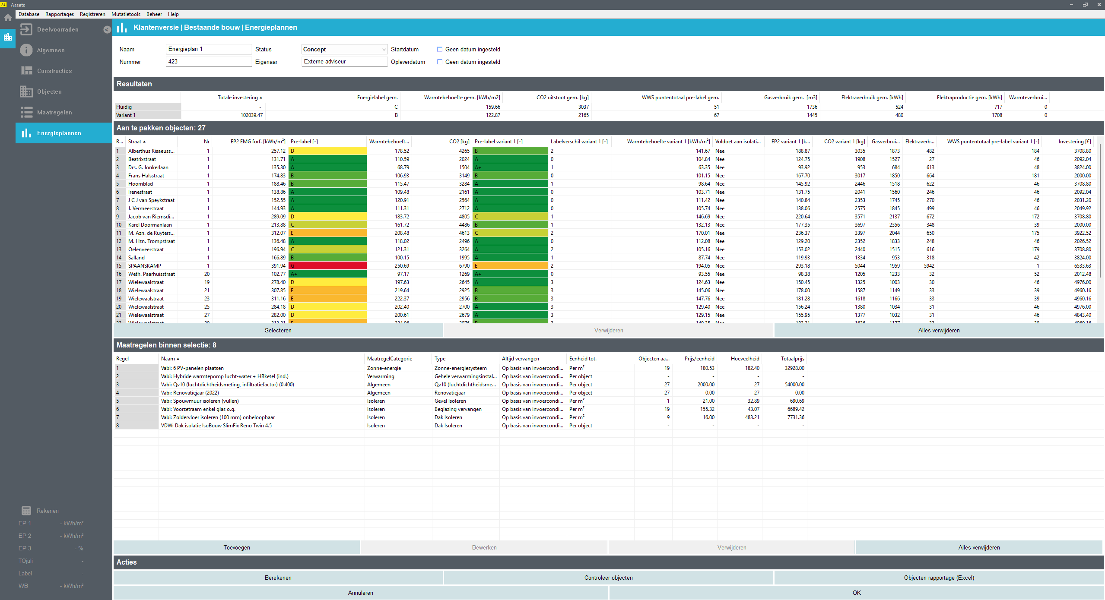Toggle Opleverdatum 'Geen datum ingesteld' checkbox
Screen dimensions: 1105x600
(x=440, y=62)
